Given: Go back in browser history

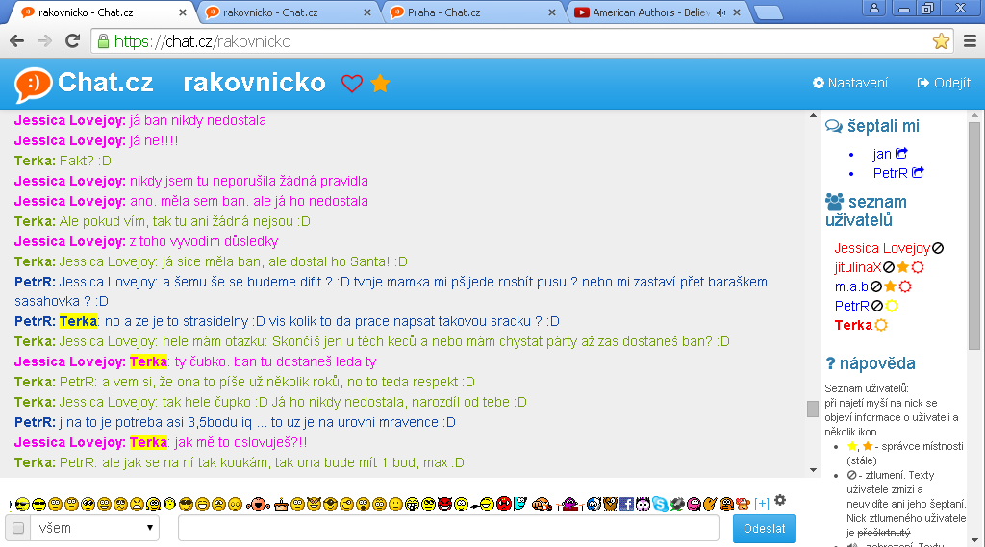Looking at the screenshot, I should tap(17, 41).
